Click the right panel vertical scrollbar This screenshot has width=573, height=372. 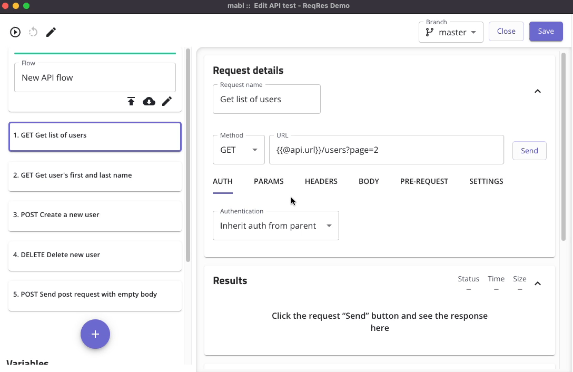[563, 146]
